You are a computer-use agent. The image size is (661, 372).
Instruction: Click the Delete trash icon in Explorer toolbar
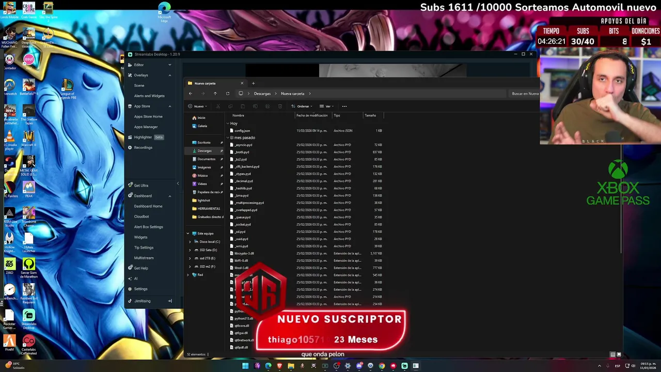pyautogui.click(x=280, y=106)
